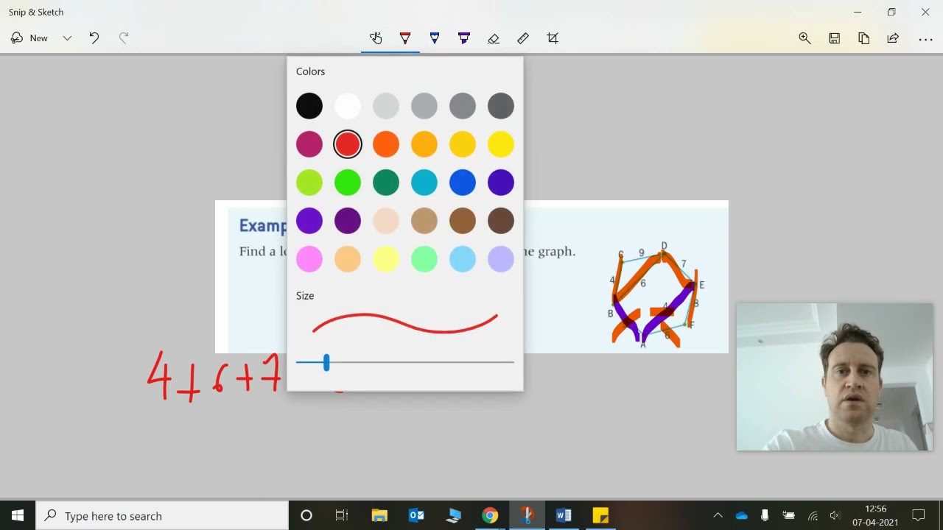
Task: Select the orange color swatch
Action: [386, 144]
